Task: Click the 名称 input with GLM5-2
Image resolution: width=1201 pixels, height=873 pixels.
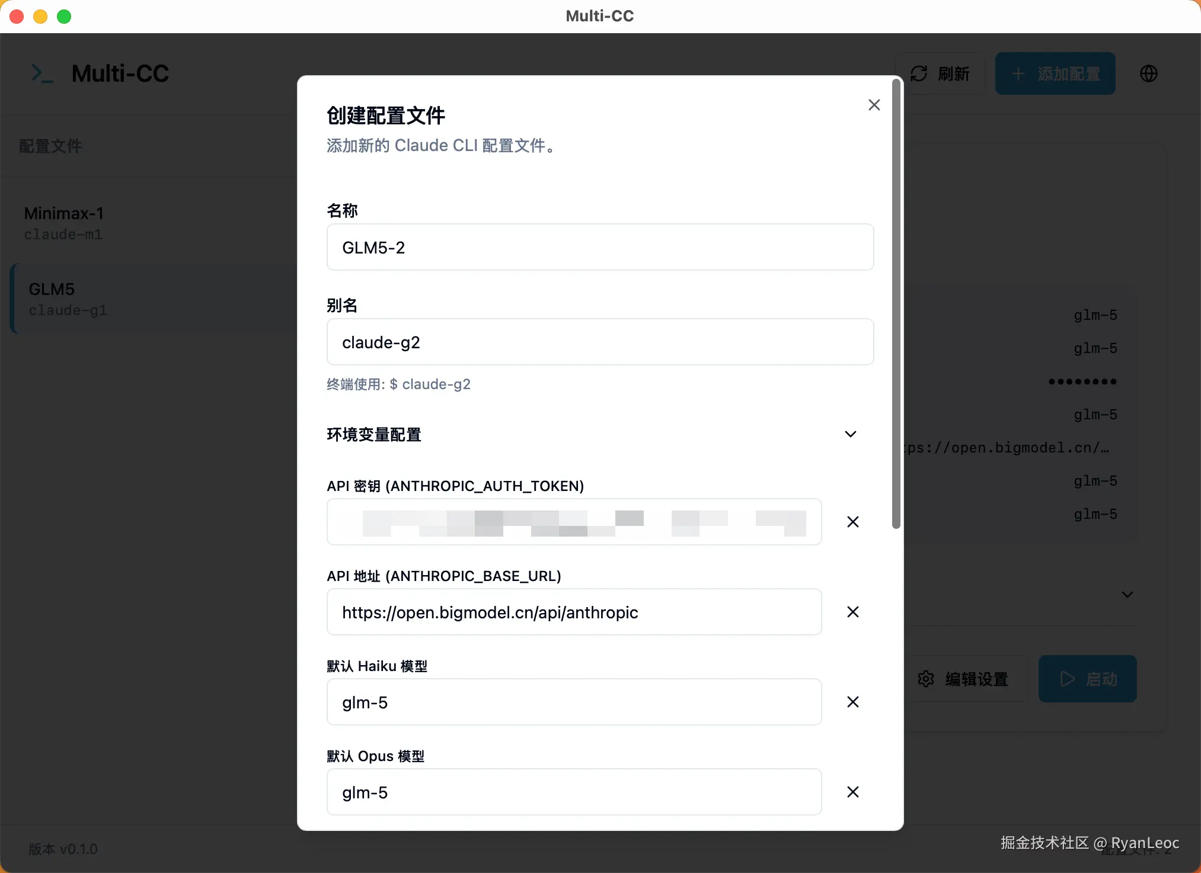Action: tap(599, 248)
